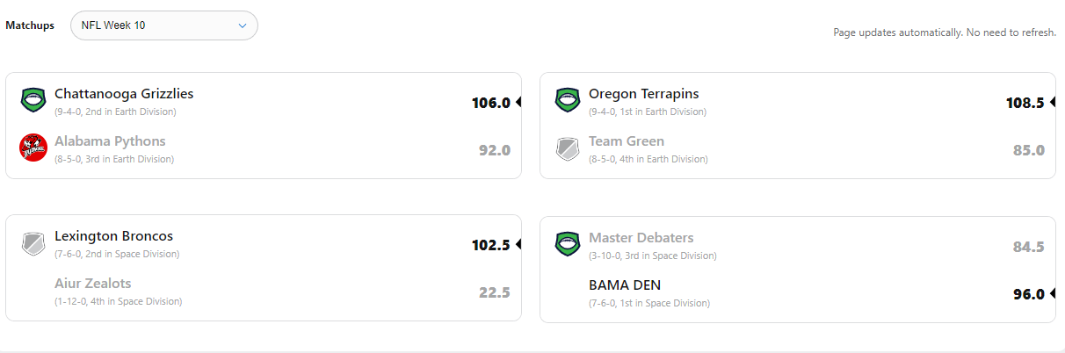1065x353 pixels.
Task: Open the Chattanooga Grizzlies team page
Action: [x=124, y=94]
